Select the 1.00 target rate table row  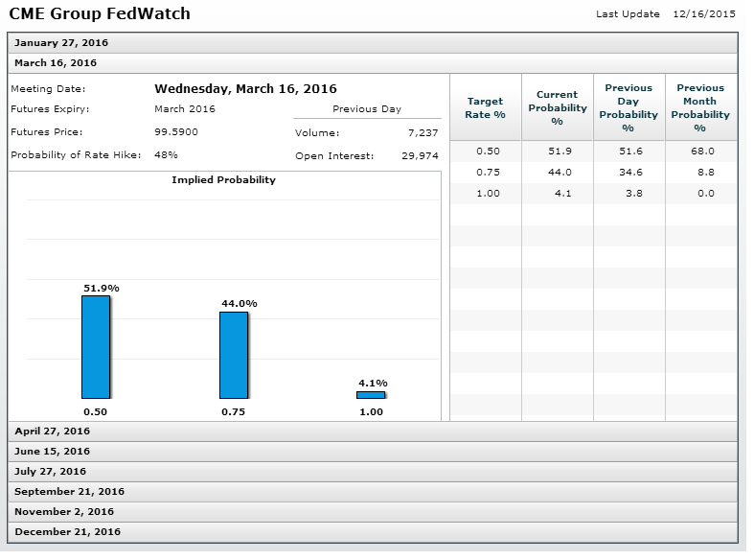coord(593,194)
